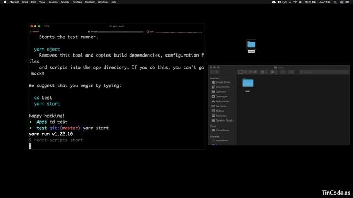This screenshot has height=198, width=353.
Task: Open iCloud Drive in Finder sidebar
Action: (x=220, y=130)
